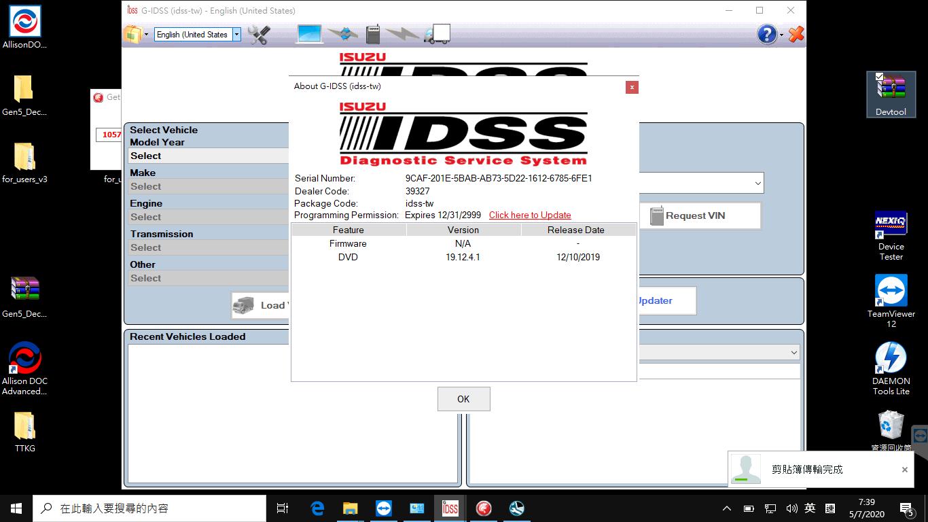
Task: Expand the dropdown below the Updater button
Action: pyautogui.click(x=793, y=352)
